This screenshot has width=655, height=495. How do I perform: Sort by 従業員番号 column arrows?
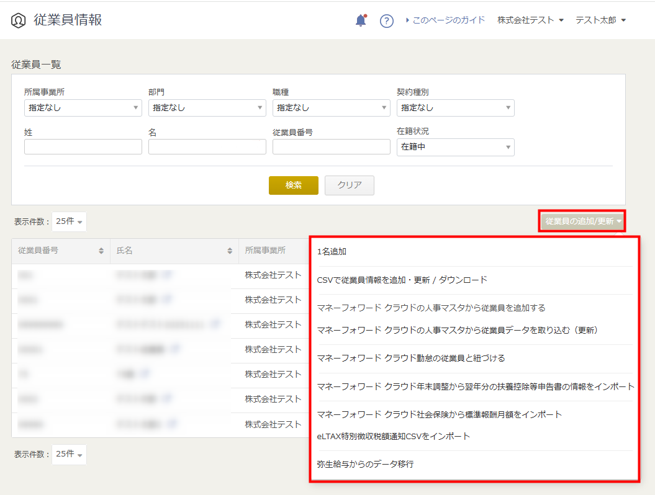pyautogui.click(x=101, y=251)
